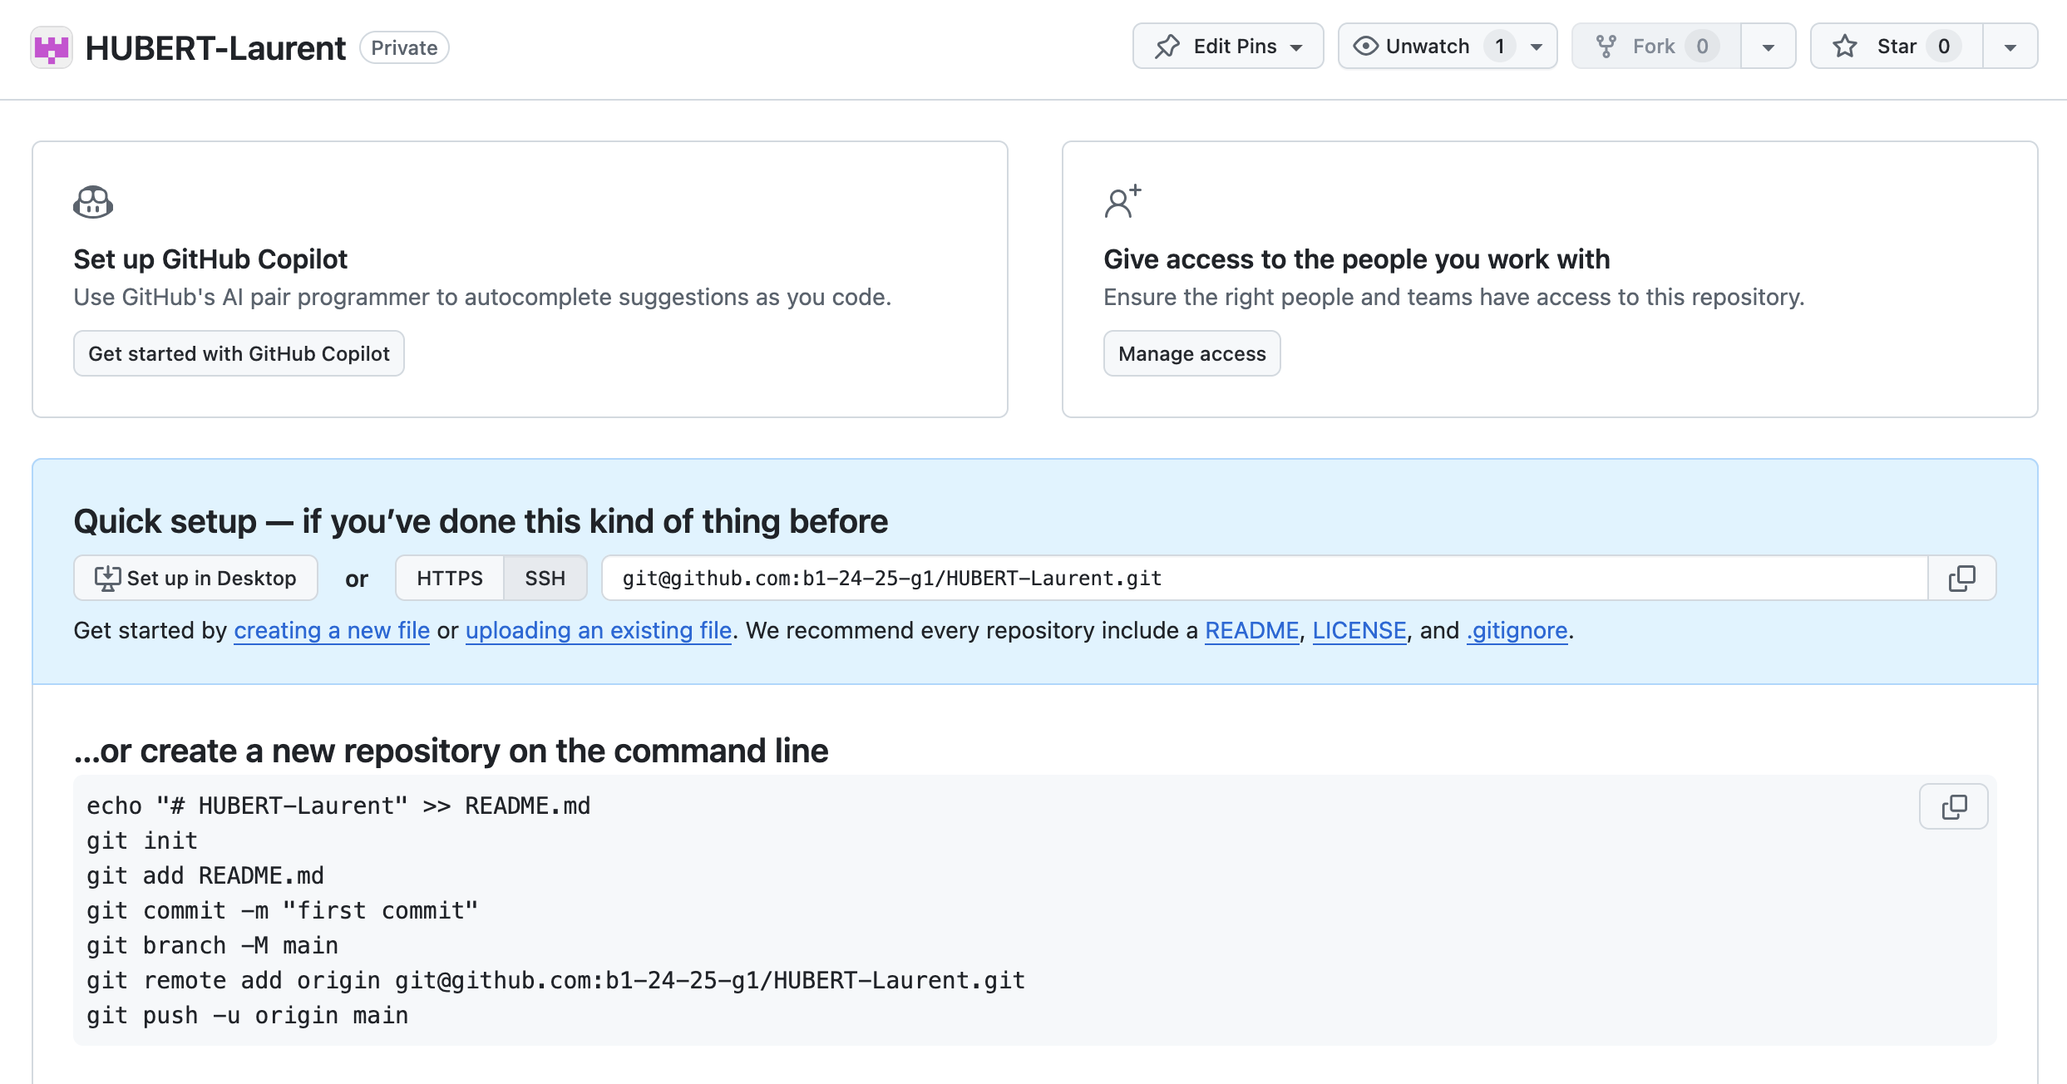Click the GitHub Copilot icon
Viewport: 2067px width, 1084px height.
(x=93, y=202)
